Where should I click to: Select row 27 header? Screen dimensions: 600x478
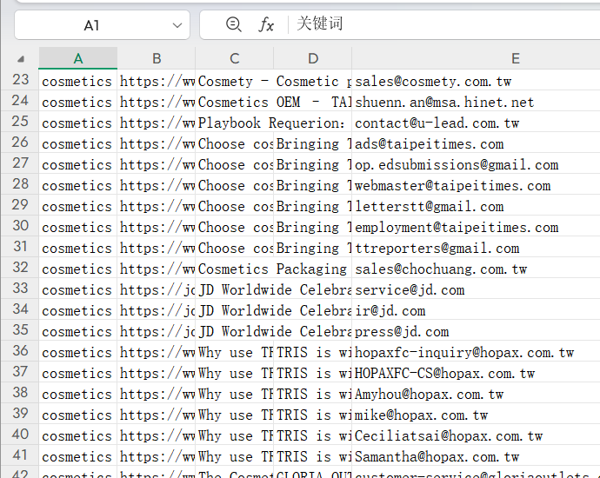[x=20, y=163]
